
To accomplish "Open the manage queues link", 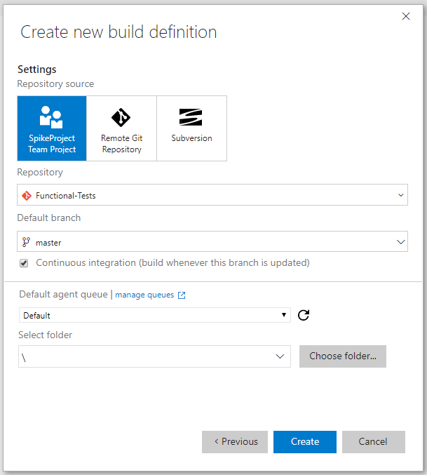I will pos(144,295).
